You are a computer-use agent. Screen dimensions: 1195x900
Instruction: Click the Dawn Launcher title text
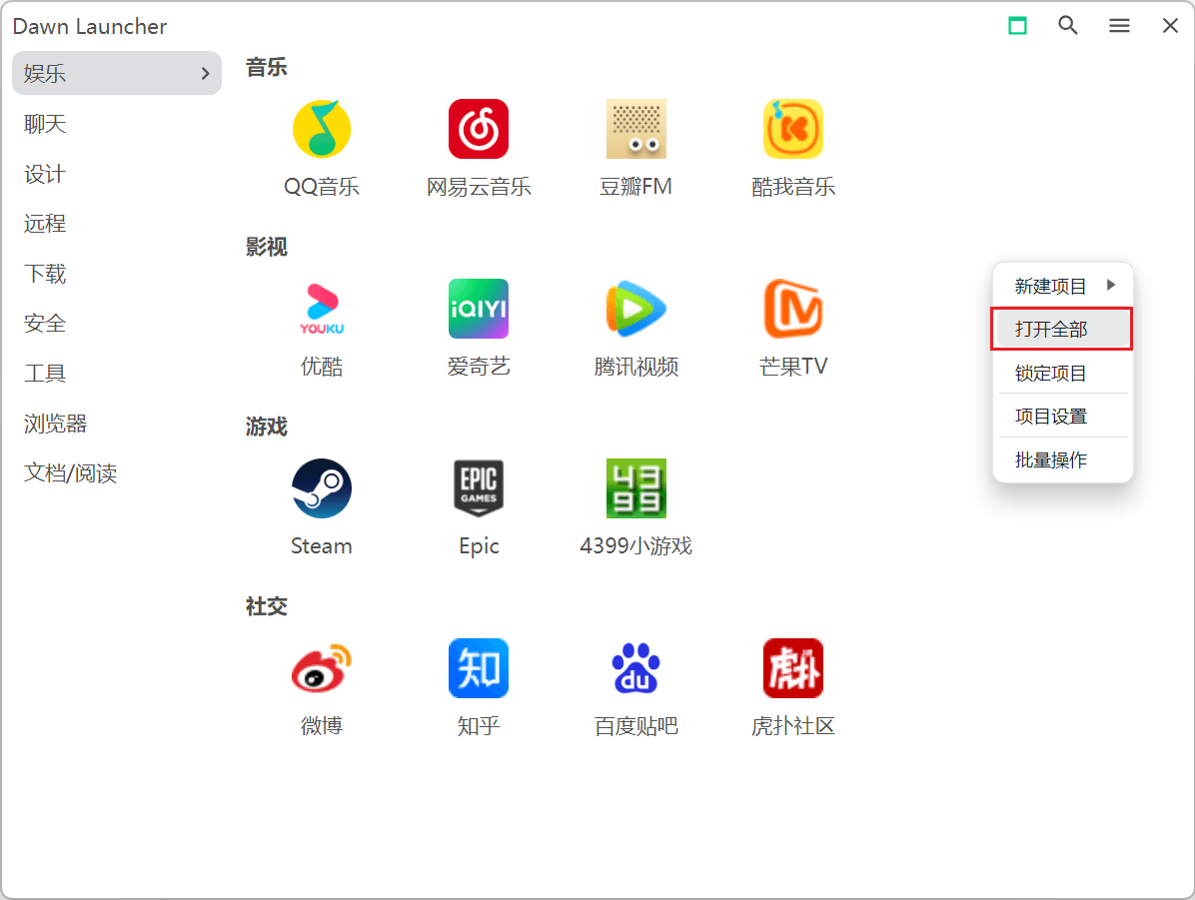coord(90,27)
